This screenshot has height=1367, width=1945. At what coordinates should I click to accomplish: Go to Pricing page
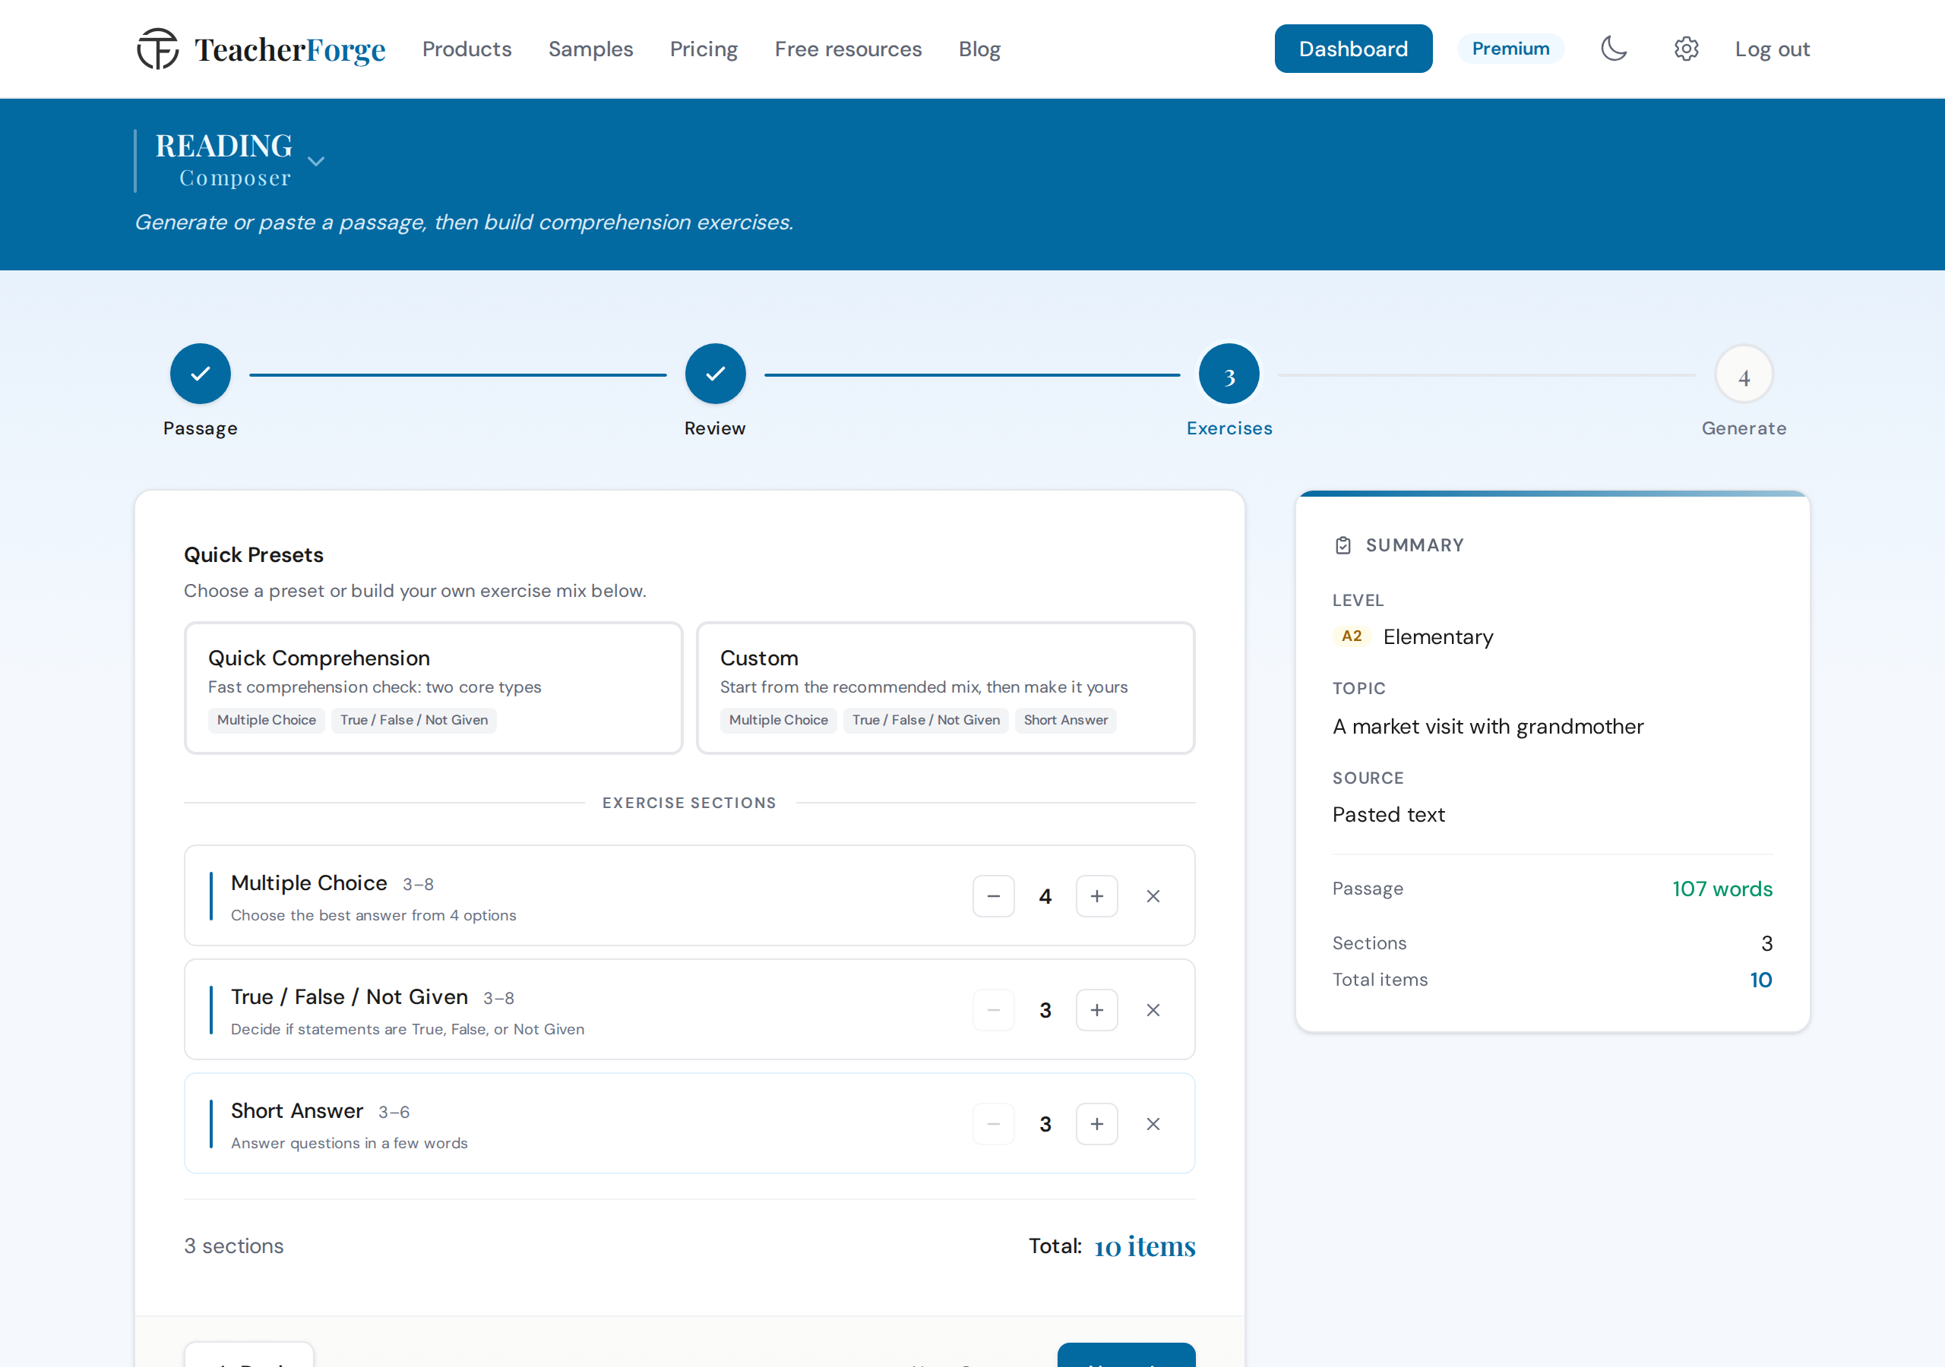coord(703,49)
